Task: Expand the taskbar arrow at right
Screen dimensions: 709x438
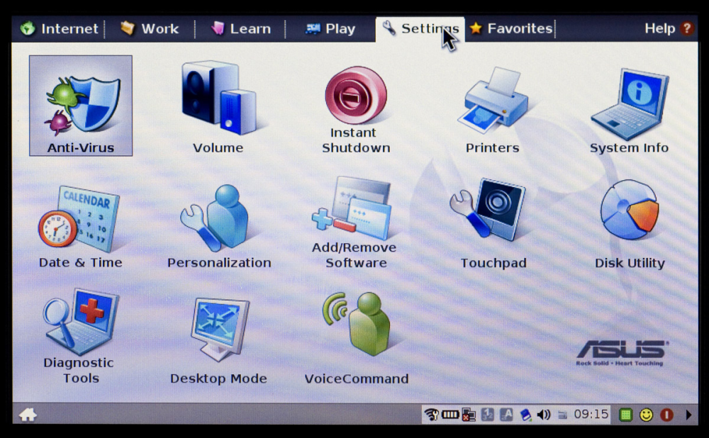Action: 688,415
